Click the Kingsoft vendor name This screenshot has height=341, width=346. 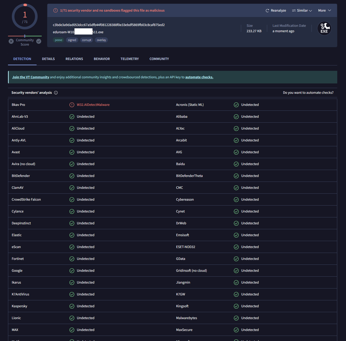coord(182,306)
